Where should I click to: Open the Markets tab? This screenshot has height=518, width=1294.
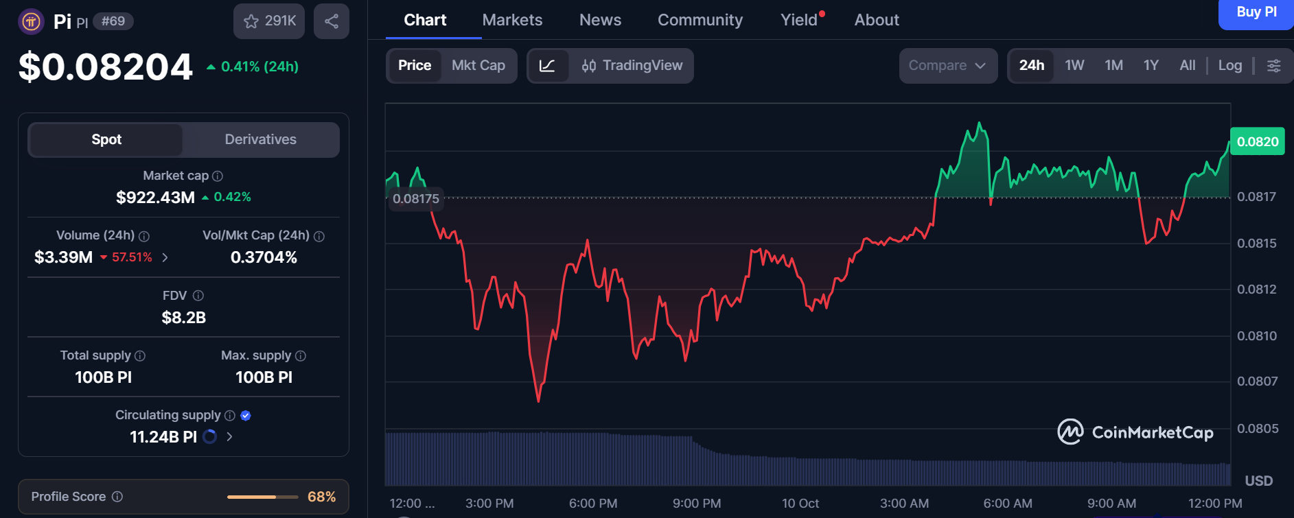512,21
